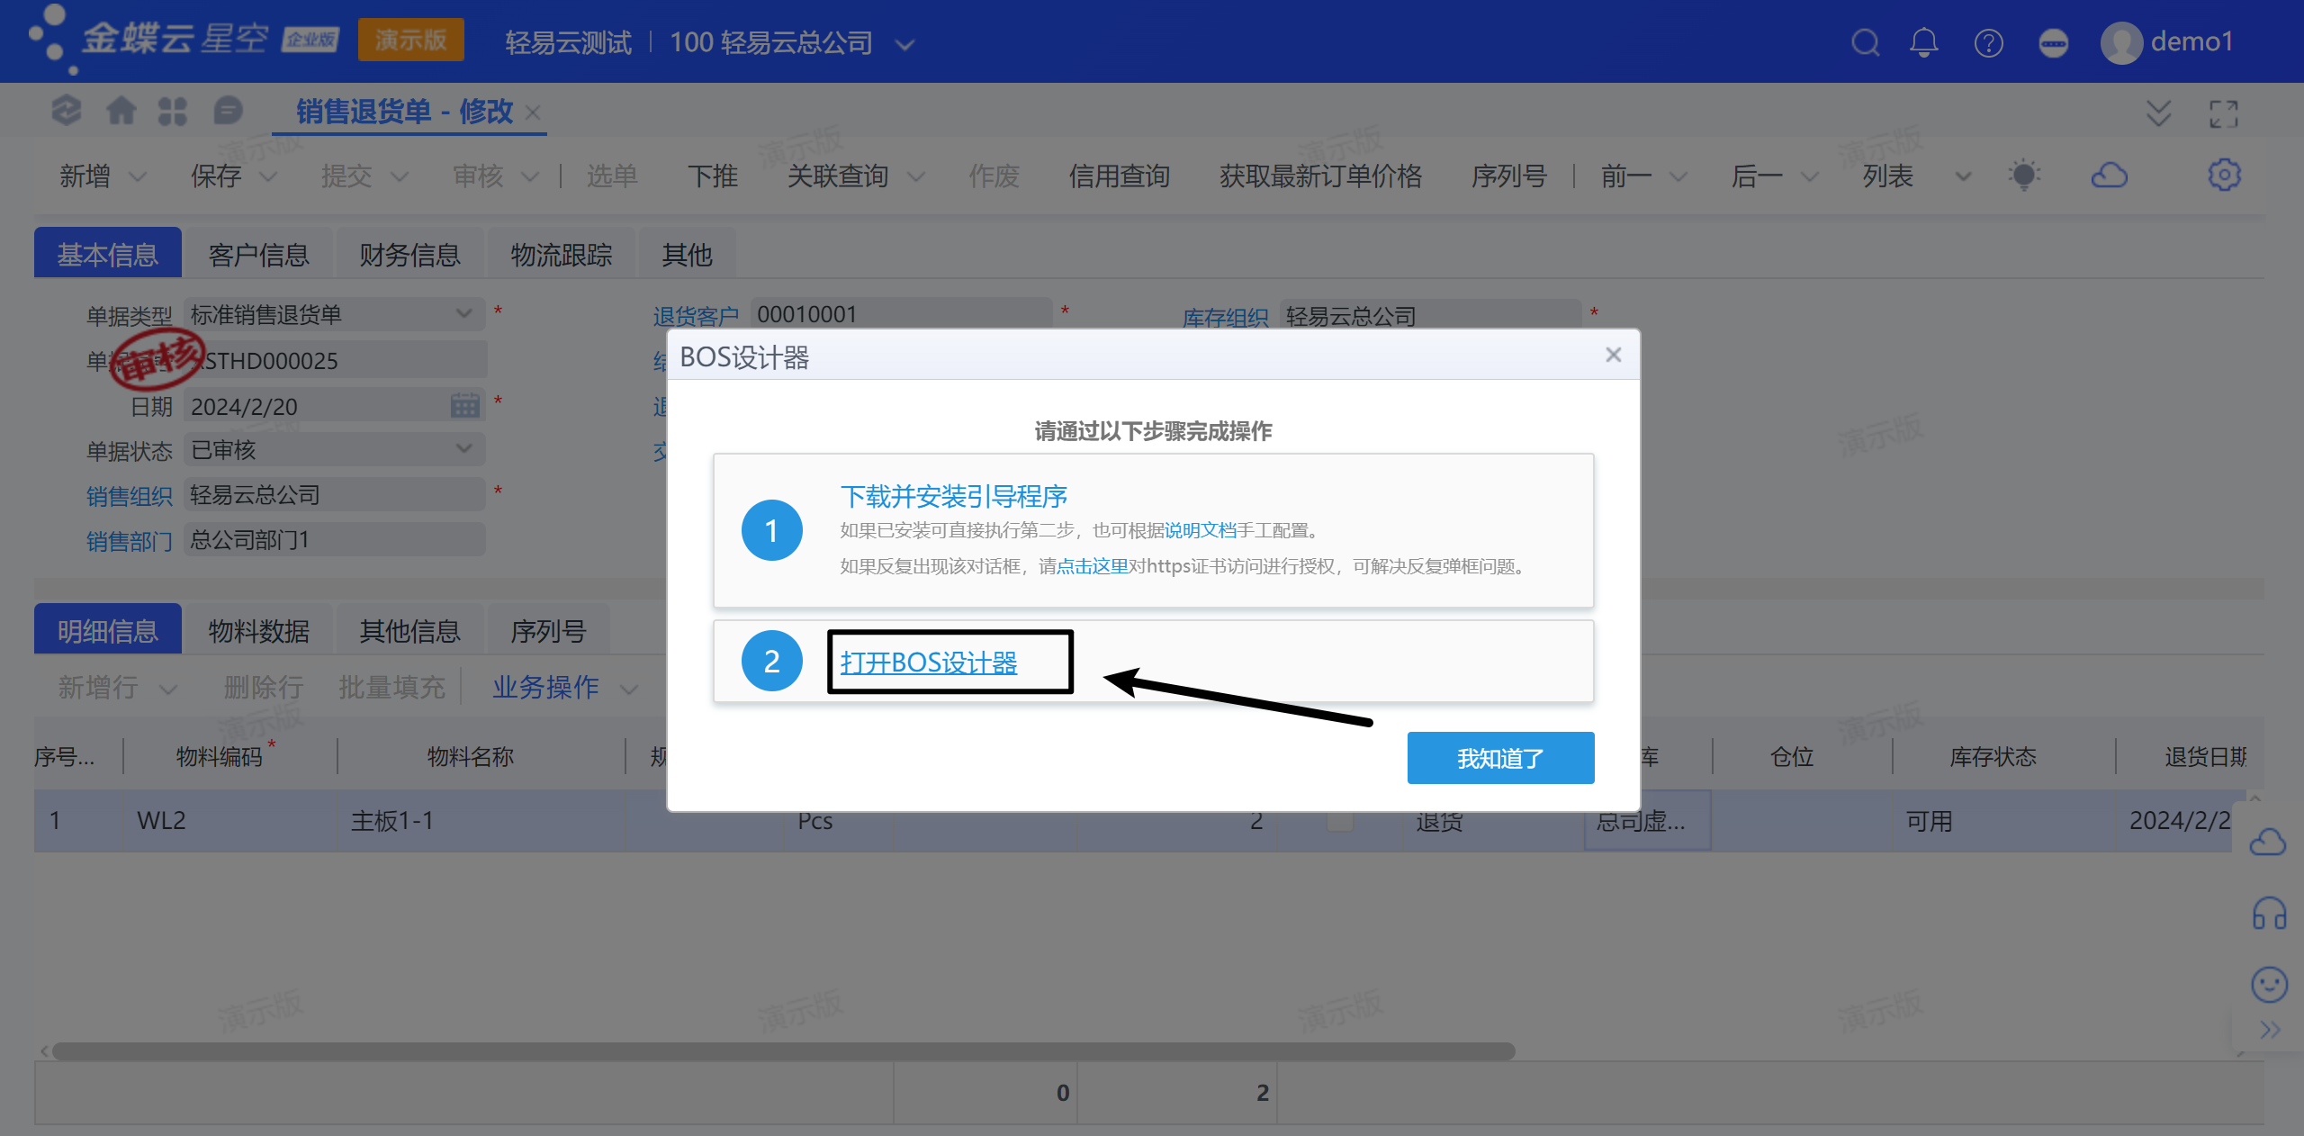Screen dimensions: 2304x1136
Task: Click the chat message bubble icon in header
Action: [2053, 42]
